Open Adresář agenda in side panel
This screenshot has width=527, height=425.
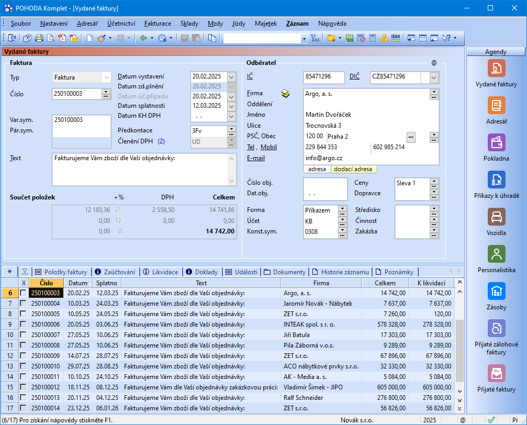coord(497,106)
